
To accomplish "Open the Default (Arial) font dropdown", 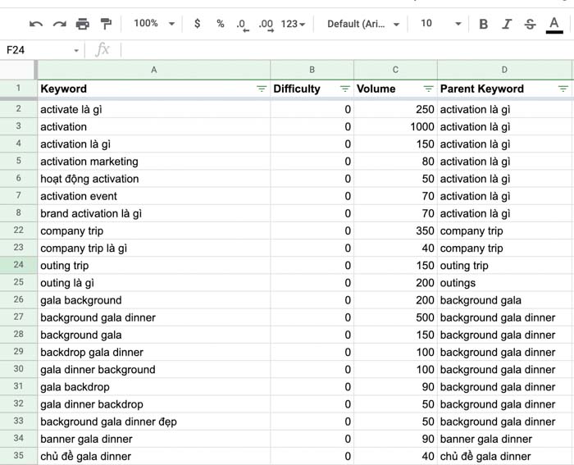I will point(362,24).
